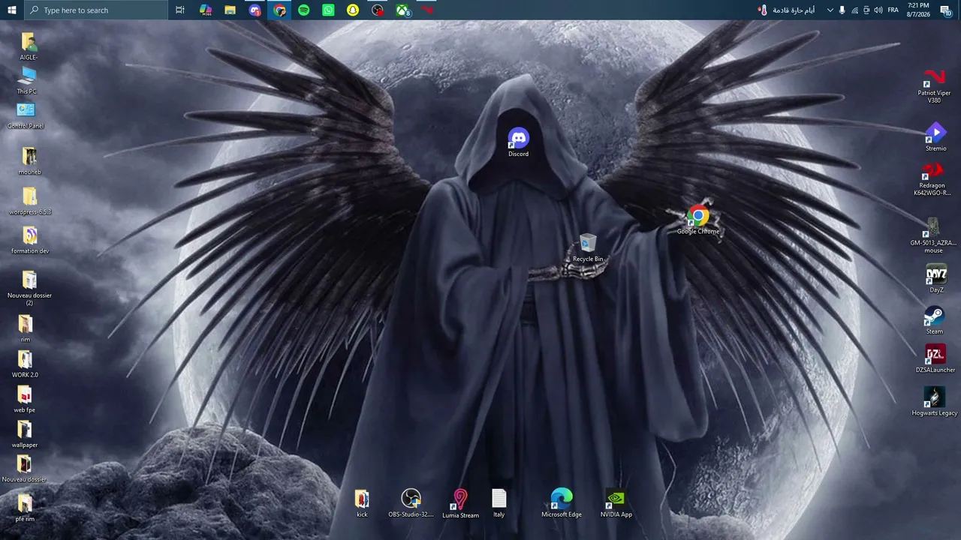Open the network connection tray icon

(854, 10)
